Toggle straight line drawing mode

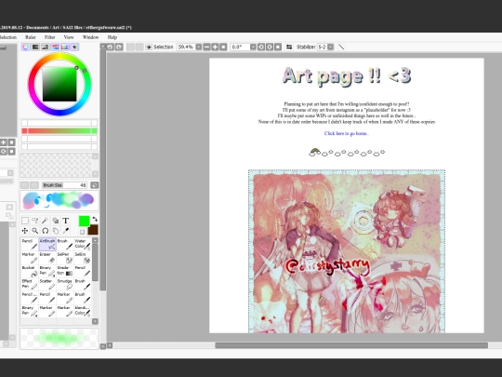[341, 47]
